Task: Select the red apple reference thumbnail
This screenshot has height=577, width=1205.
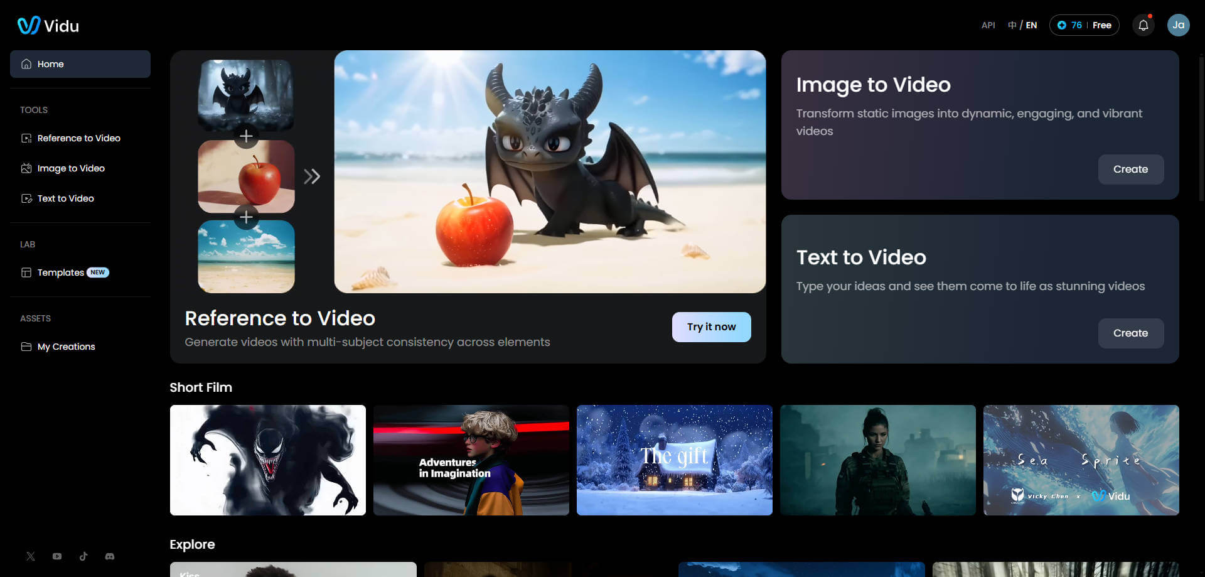Action: click(246, 176)
